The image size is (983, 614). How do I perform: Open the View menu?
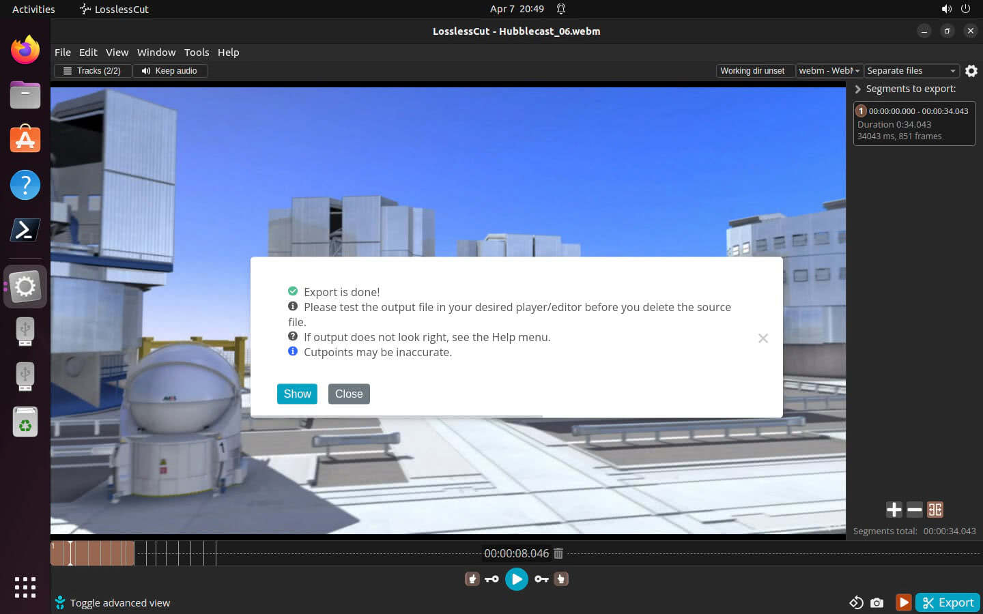[x=117, y=53]
